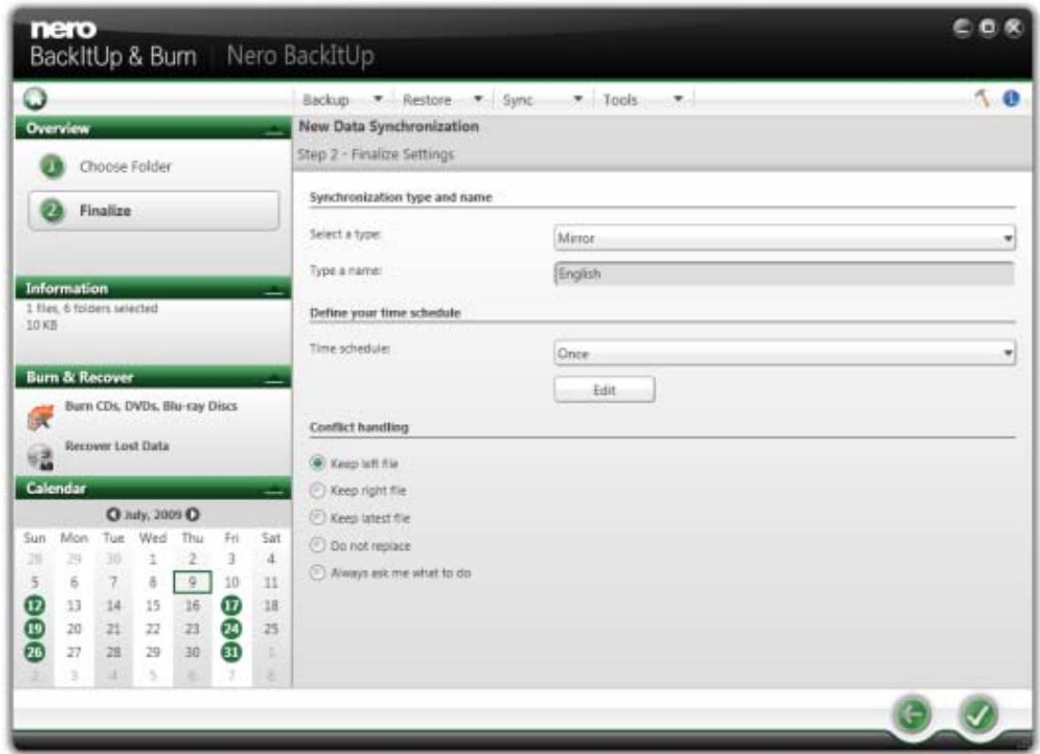Click the Burn CDs, DVDs disc icon
This screenshot has width=1040, height=754.
[x=41, y=417]
